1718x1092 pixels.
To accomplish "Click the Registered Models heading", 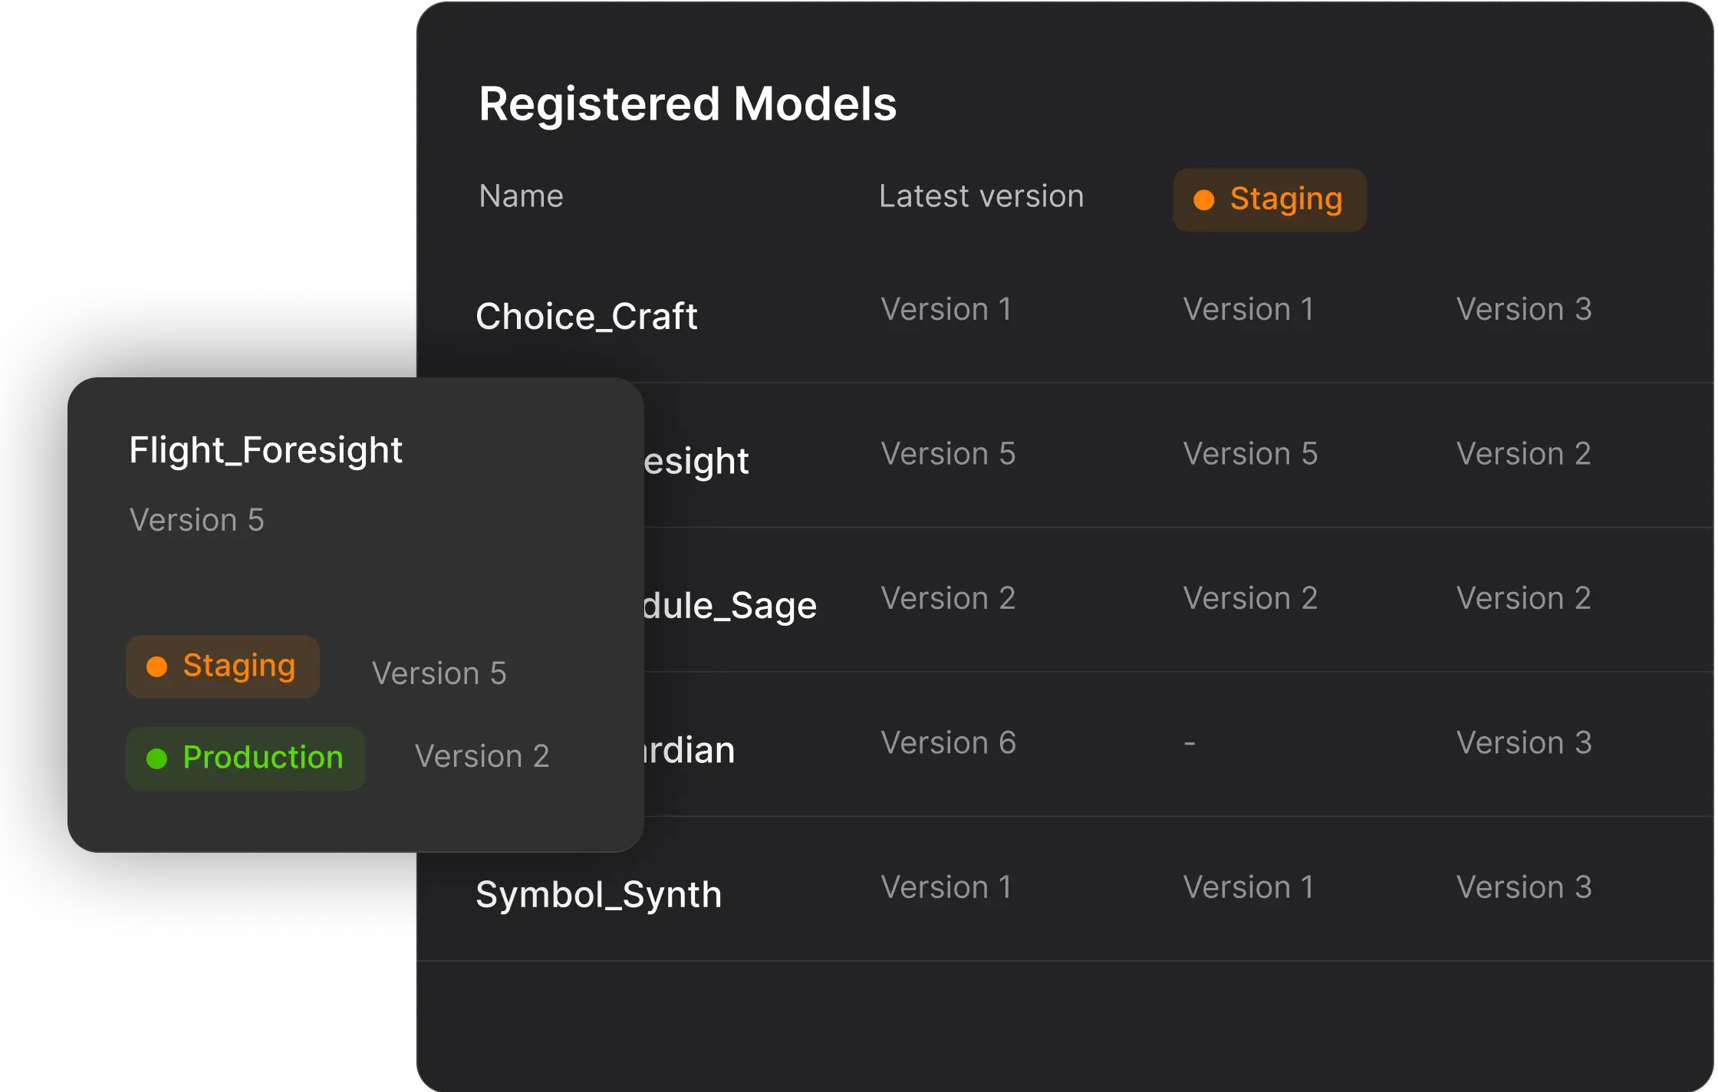I will click(687, 104).
